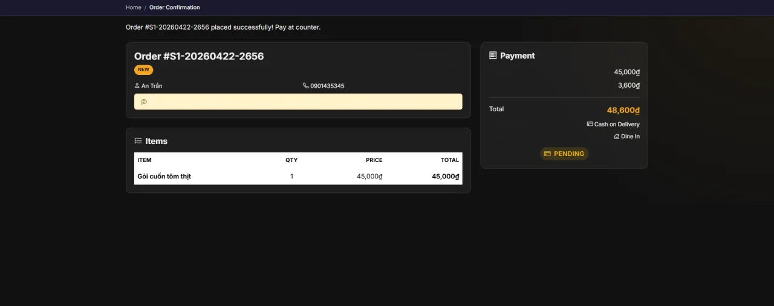Click the 45,000₫ subtotal in Payment panel
774x306 pixels.
click(627, 72)
